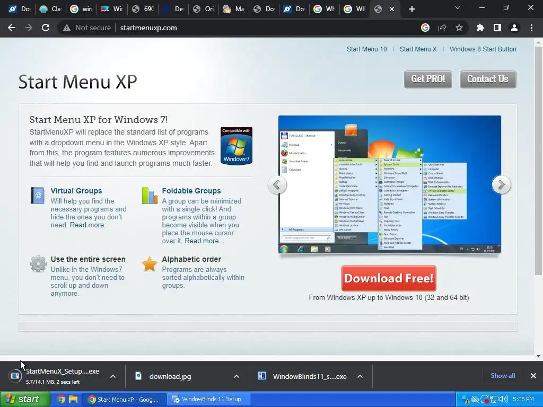
Task: Open Read more under Virtual Groups
Action: point(90,225)
